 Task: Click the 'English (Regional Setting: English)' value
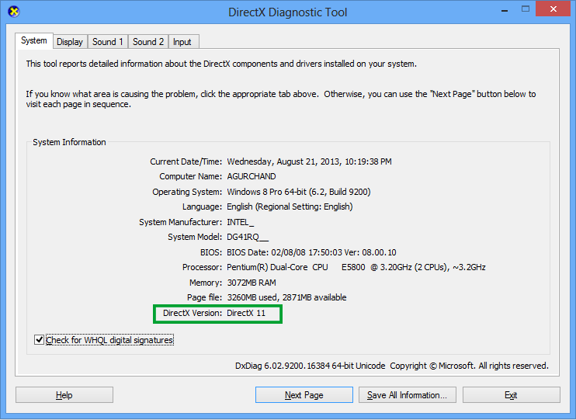(x=290, y=207)
